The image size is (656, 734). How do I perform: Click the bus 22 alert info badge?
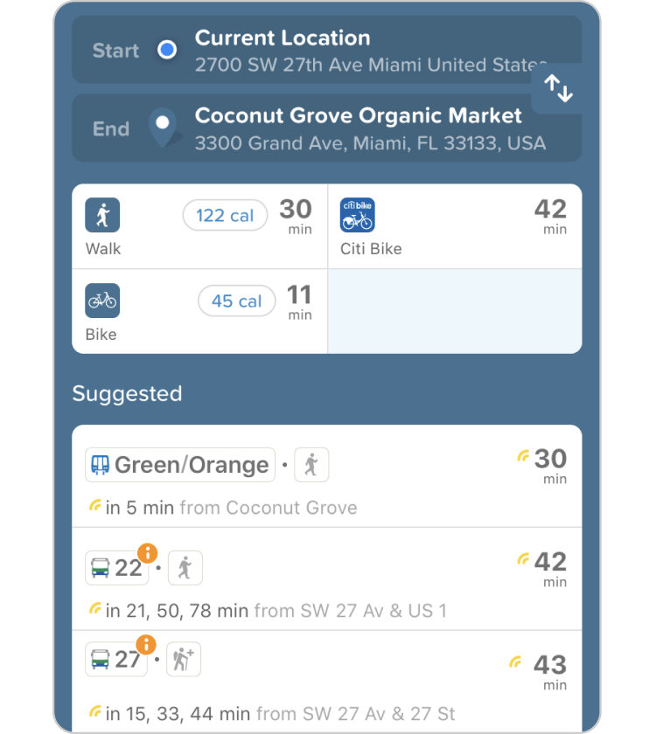(148, 553)
